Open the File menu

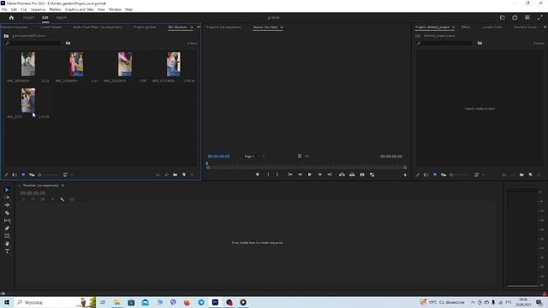point(4,9)
